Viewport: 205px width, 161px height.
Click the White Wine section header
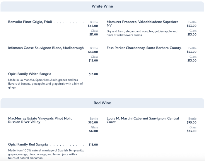pyautogui.click(x=102, y=6)
